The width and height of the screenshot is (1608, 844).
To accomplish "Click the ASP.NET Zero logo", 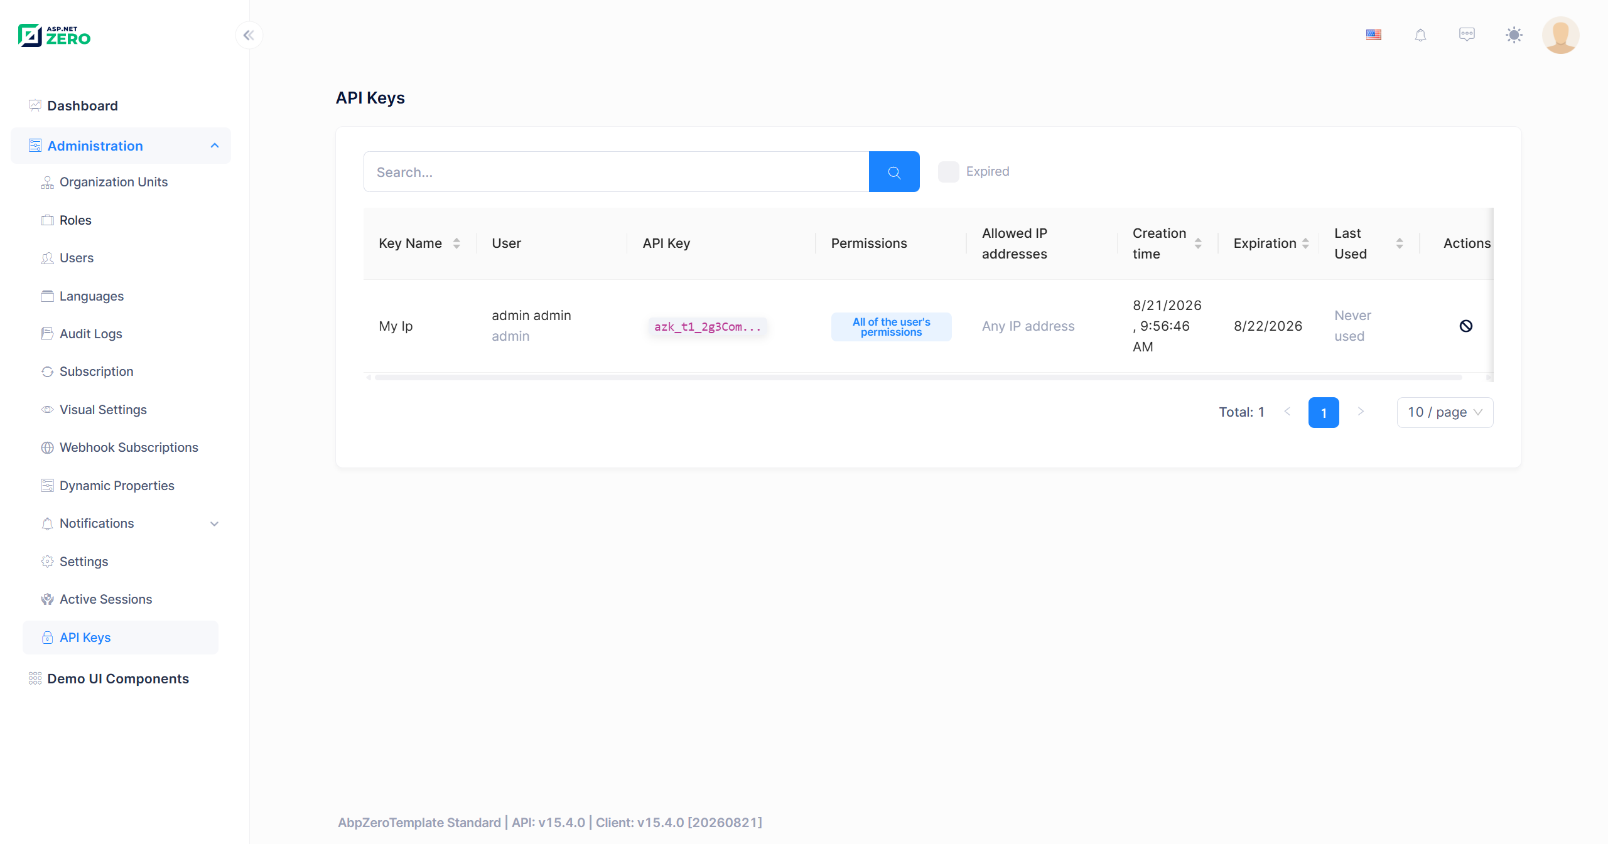I will (x=55, y=36).
